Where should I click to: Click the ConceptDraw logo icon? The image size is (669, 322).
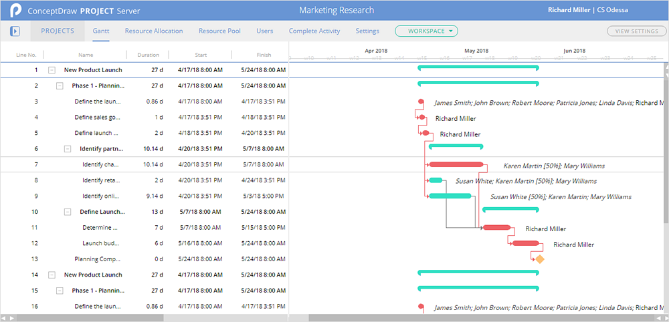15,11
